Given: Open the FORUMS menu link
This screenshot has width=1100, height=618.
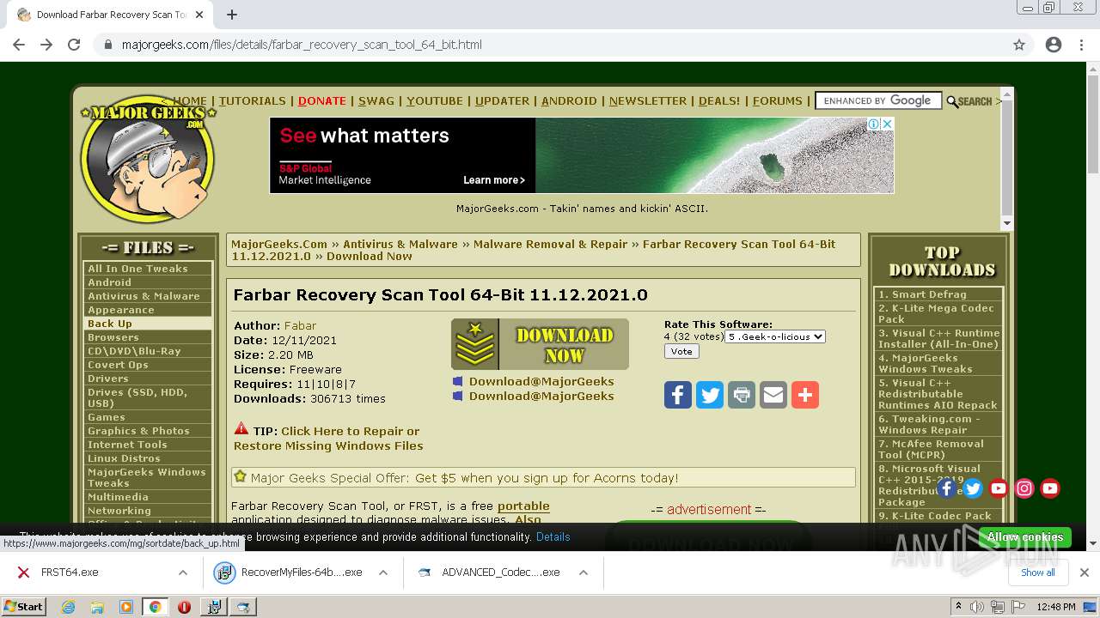Looking at the screenshot, I should click(x=777, y=100).
